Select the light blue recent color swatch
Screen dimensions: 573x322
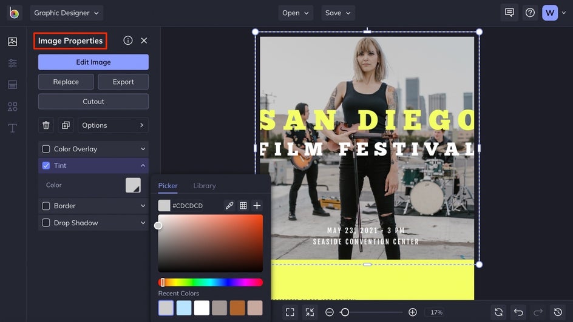[x=184, y=307]
